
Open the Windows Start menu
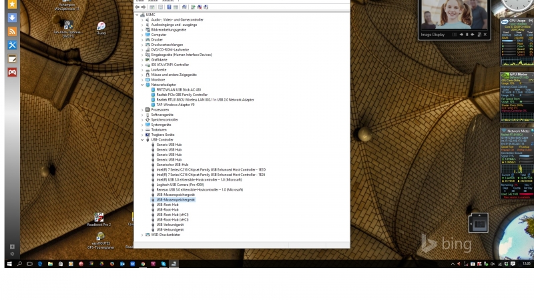pyautogui.click(x=9, y=265)
